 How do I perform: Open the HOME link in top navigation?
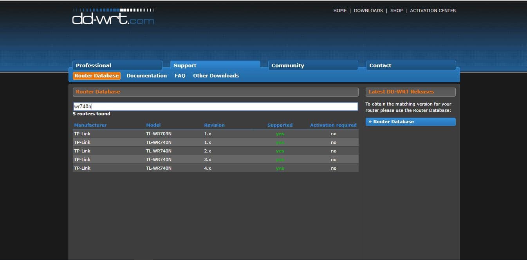(x=340, y=11)
